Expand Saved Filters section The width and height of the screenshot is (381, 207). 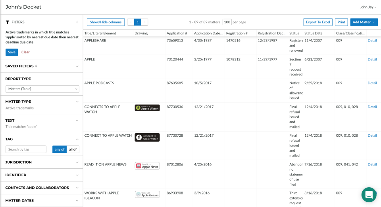coord(77,66)
